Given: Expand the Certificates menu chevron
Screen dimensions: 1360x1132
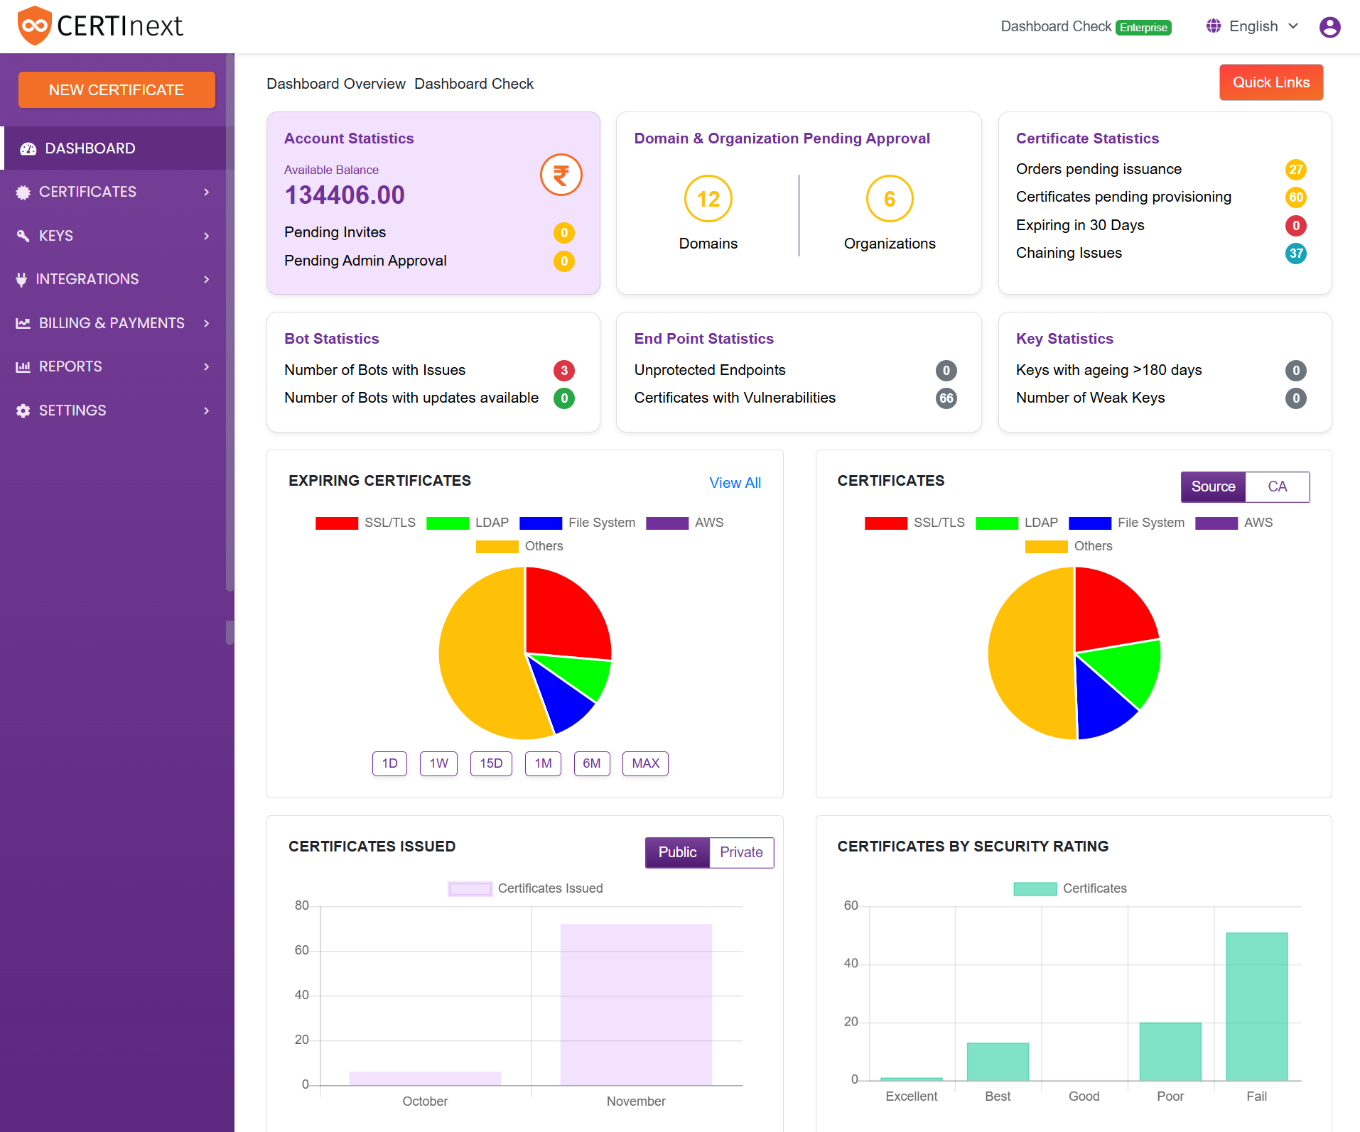Looking at the screenshot, I should (207, 192).
